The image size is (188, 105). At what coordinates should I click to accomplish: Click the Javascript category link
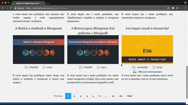coord(142,67)
